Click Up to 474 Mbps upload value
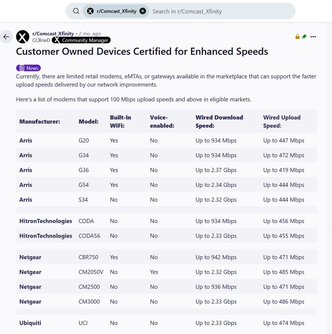332x334 pixels. pos(284,323)
